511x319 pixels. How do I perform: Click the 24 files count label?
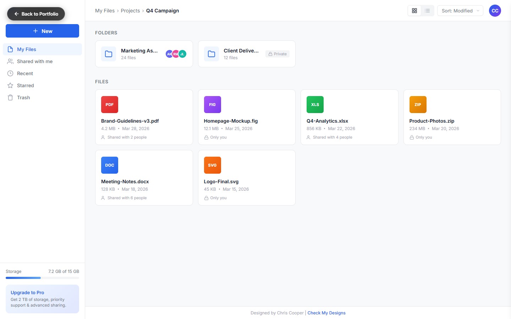click(128, 58)
